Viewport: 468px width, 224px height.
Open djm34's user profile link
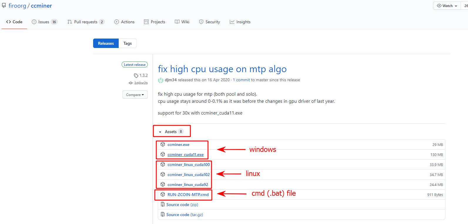(x=171, y=80)
